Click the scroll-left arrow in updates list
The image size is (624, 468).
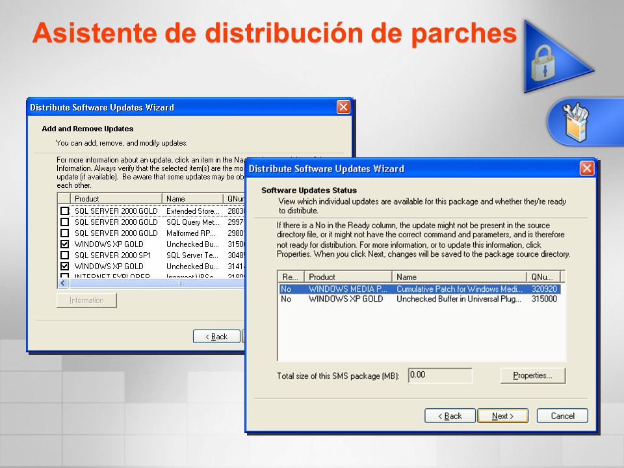(x=63, y=283)
